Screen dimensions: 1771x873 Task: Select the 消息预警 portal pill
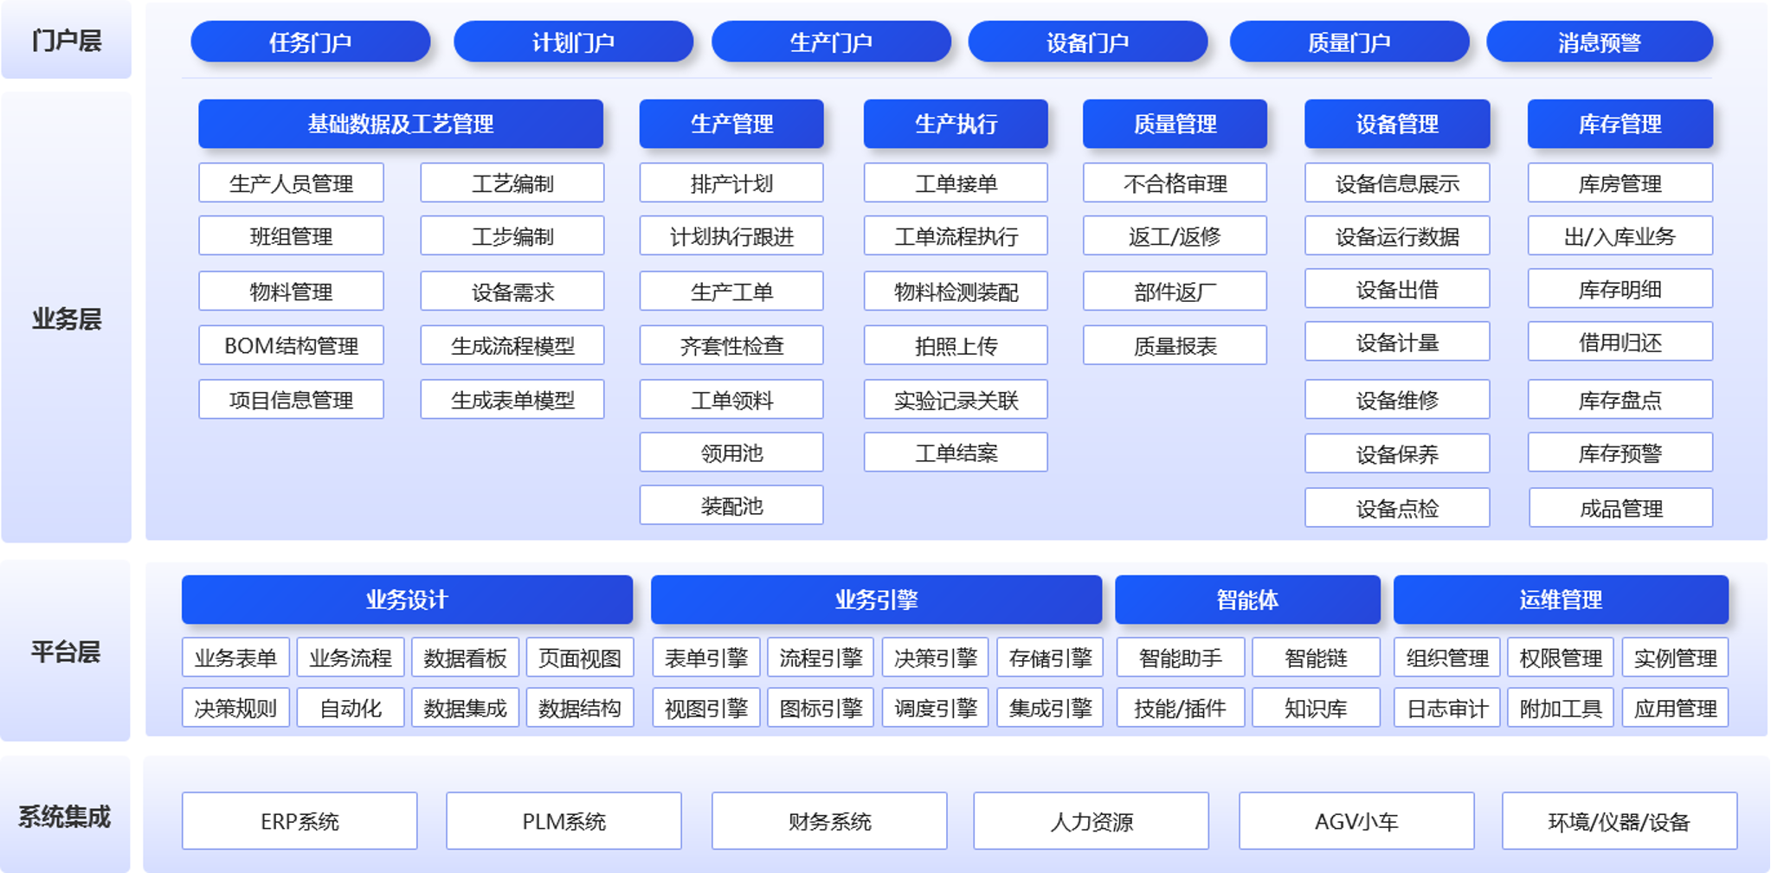(1599, 42)
